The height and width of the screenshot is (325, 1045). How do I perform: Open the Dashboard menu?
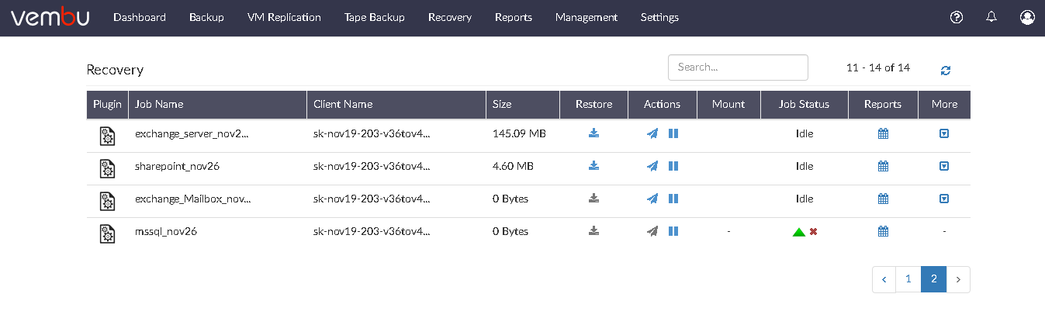pyautogui.click(x=140, y=17)
